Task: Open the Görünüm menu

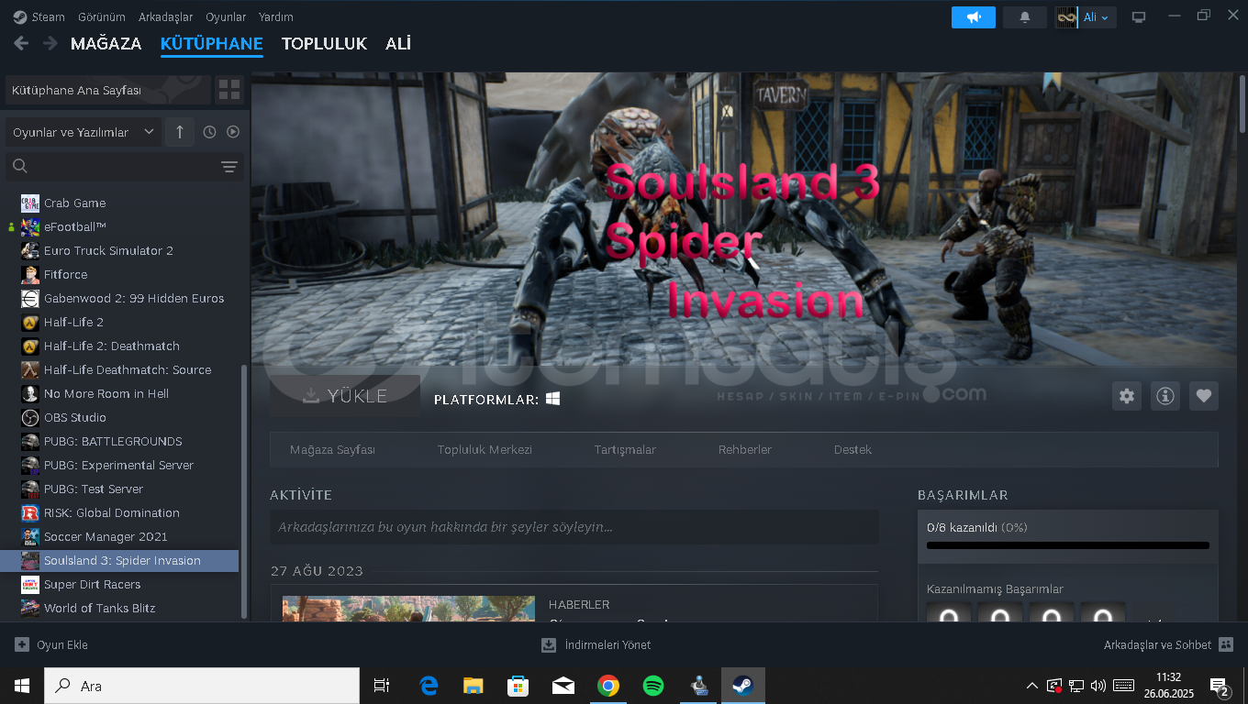Action: click(102, 16)
